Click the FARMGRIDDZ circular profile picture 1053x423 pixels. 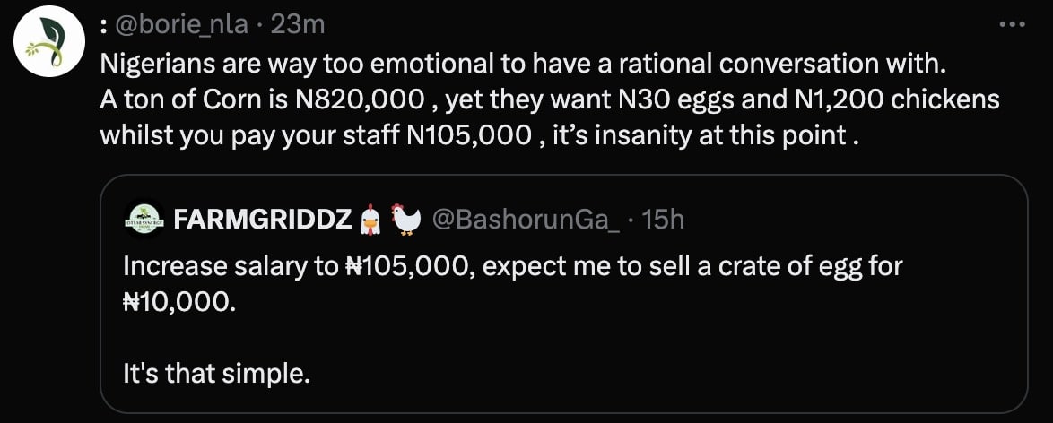pos(142,218)
